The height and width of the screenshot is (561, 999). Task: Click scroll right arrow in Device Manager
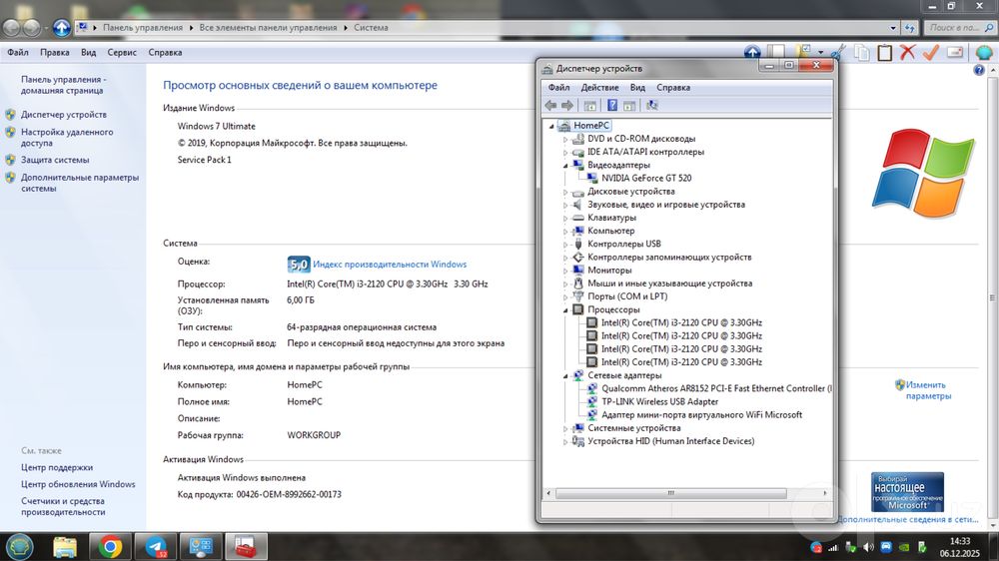coord(825,493)
